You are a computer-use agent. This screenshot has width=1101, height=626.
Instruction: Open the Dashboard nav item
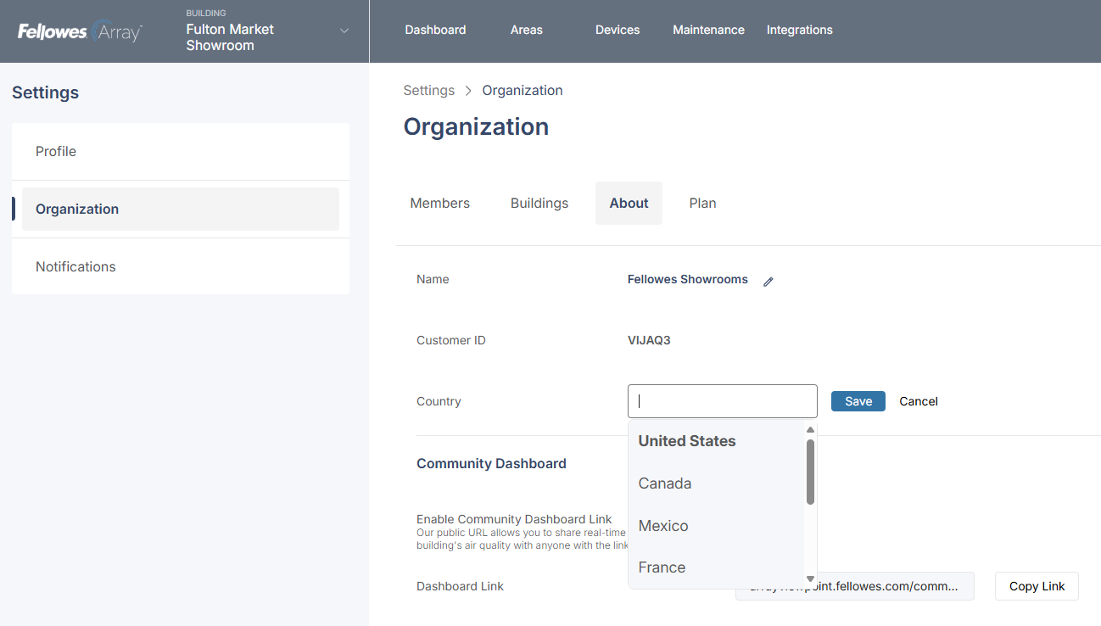pos(435,30)
